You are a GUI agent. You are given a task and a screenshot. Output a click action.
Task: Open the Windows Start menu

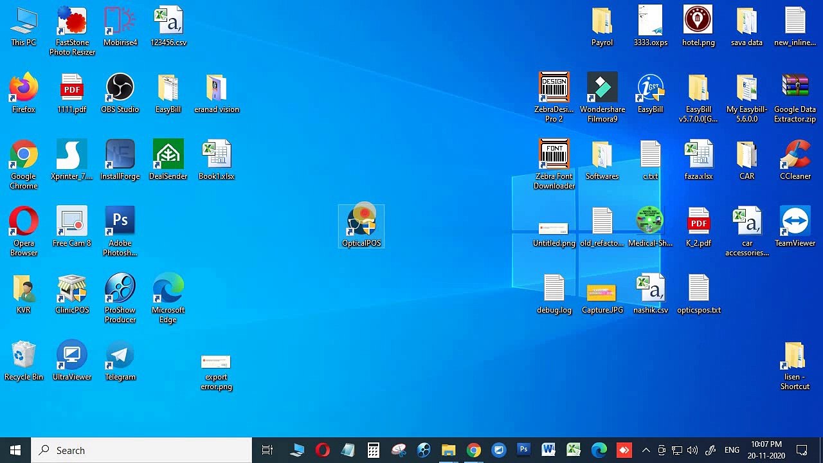[15, 450]
